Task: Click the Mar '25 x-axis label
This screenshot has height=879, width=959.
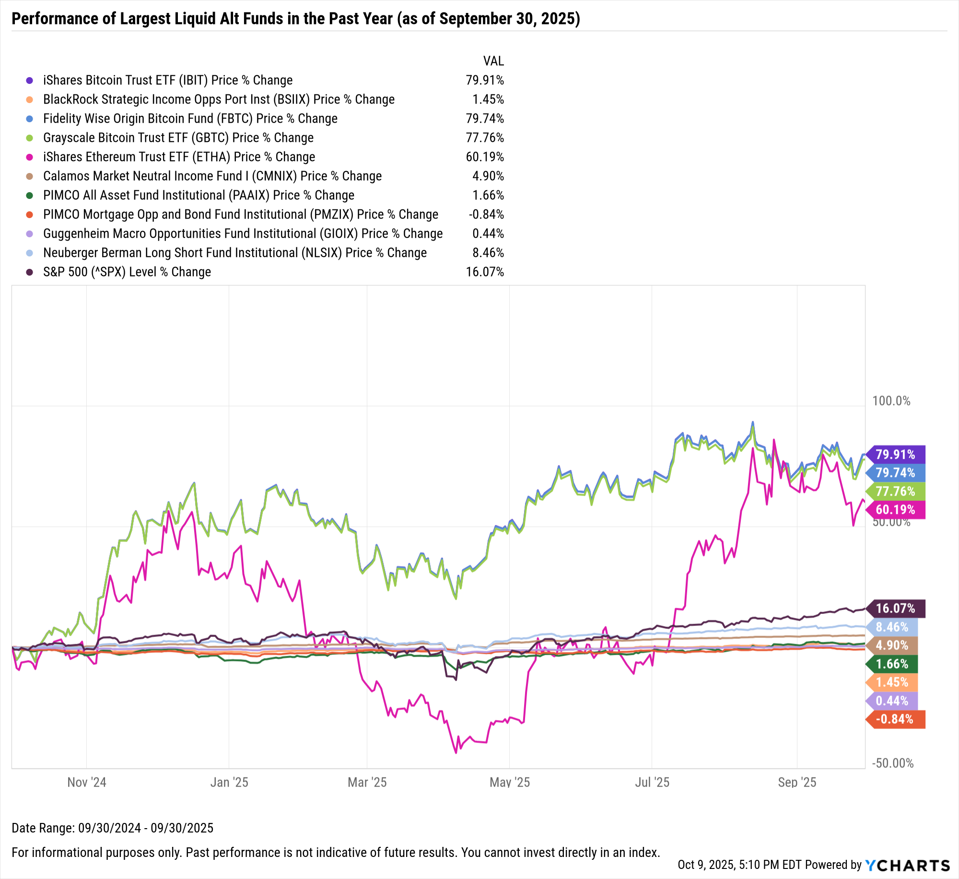Action: 367,783
